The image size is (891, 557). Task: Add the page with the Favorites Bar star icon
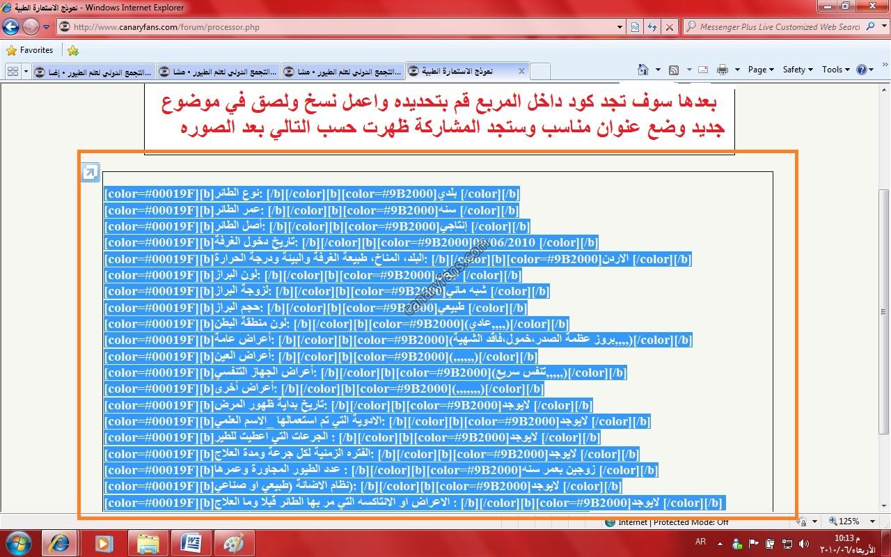[x=73, y=50]
